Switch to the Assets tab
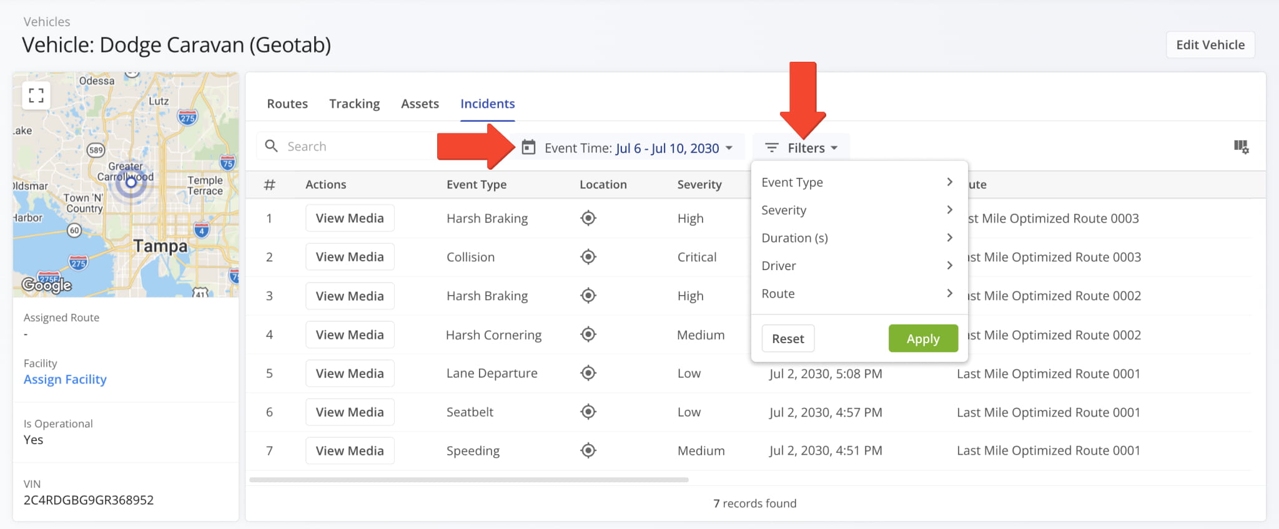Viewport: 1279px width, 529px height. click(420, 104)
